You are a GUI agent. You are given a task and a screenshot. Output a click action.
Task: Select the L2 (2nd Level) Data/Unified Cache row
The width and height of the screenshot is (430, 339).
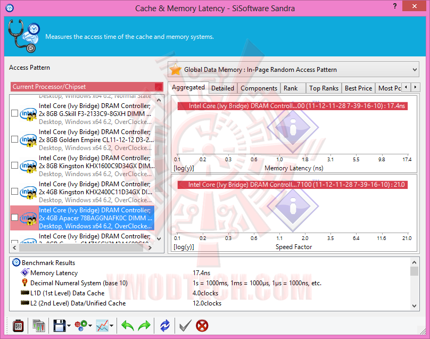pyautogui.click(x=211, y=303)
